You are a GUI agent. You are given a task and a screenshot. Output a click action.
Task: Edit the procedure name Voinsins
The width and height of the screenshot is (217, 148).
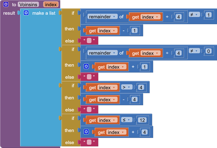point(28,4)
